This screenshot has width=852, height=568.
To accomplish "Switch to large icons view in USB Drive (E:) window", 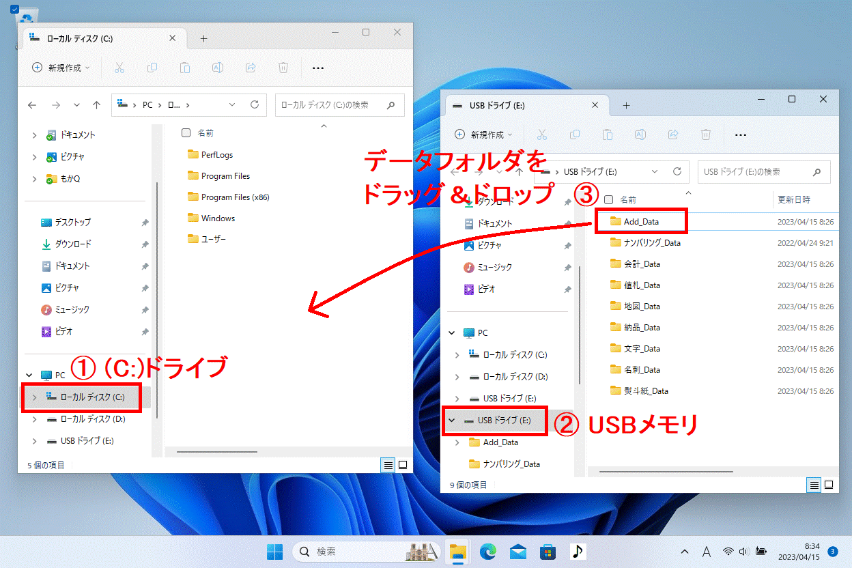I will pos(829,485).
